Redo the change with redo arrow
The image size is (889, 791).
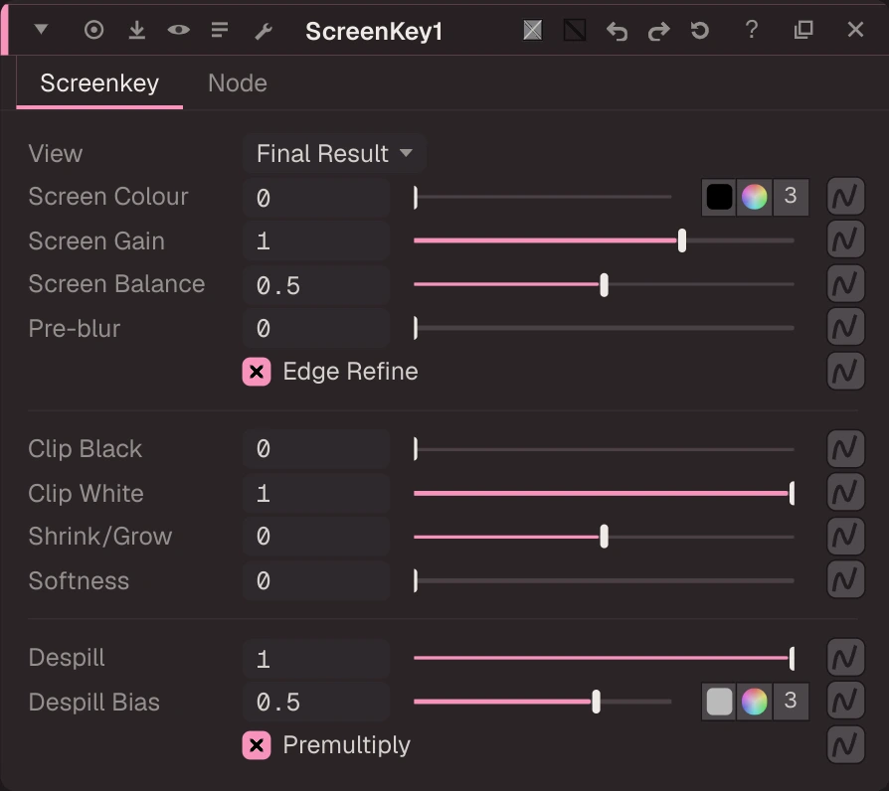click(659, 31)
